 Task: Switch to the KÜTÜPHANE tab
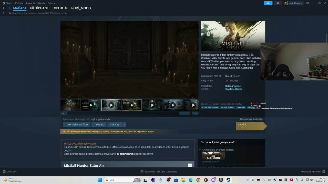click(39, 8)
